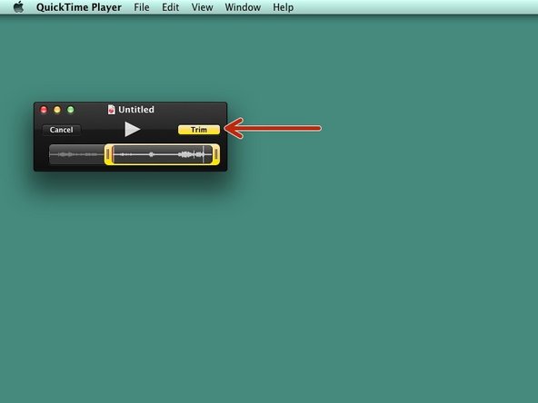
Task: Click the right yellow trim handle
Action: [216, 154]
